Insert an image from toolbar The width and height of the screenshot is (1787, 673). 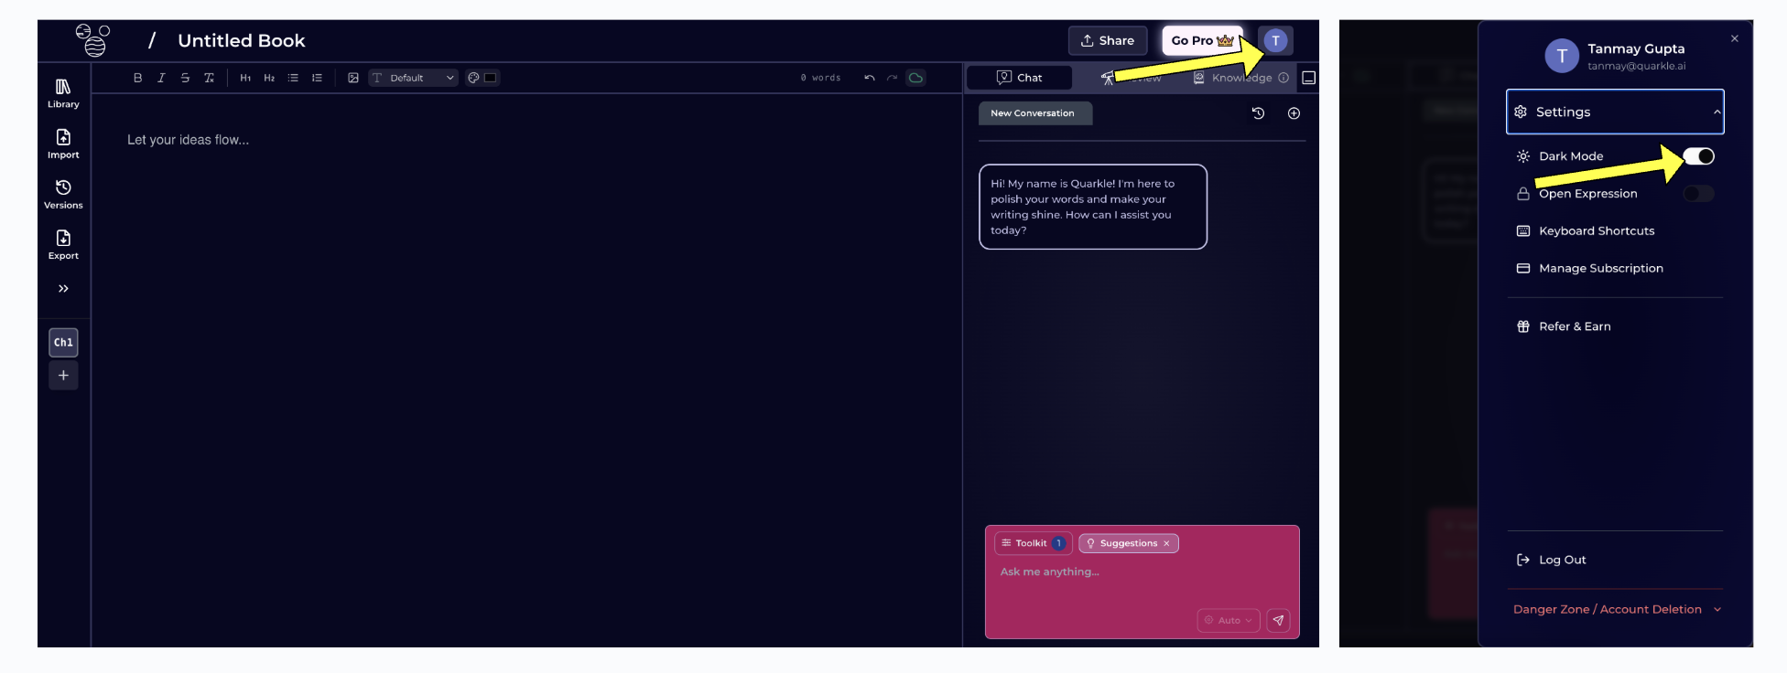coord(353,78)
